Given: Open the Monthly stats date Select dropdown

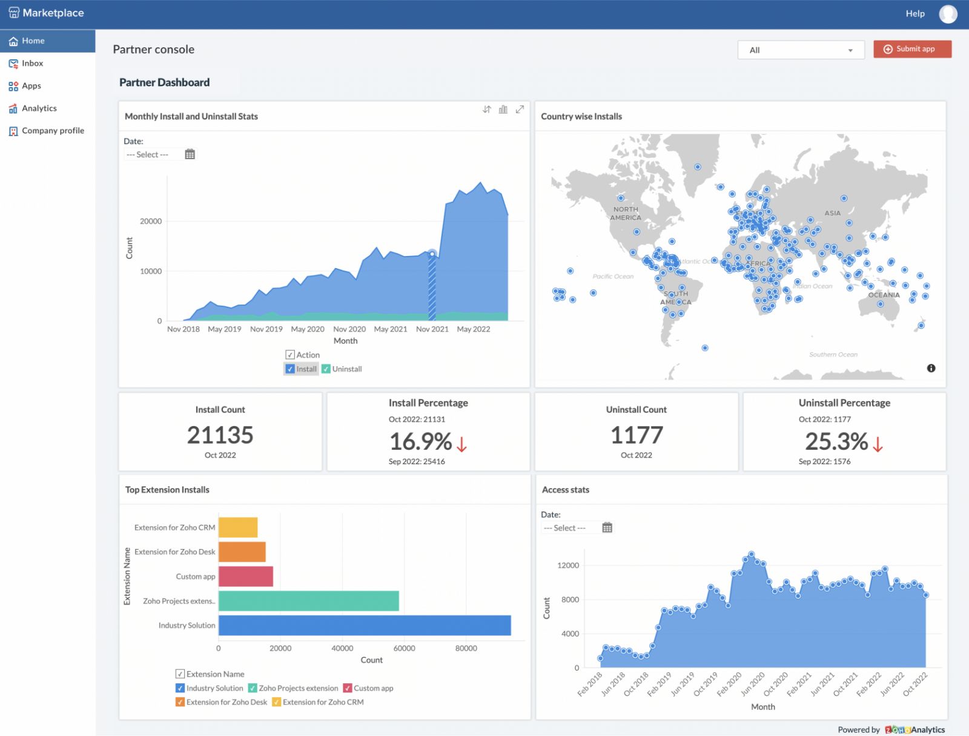Looking at the screenshot, I should point(152,155).
